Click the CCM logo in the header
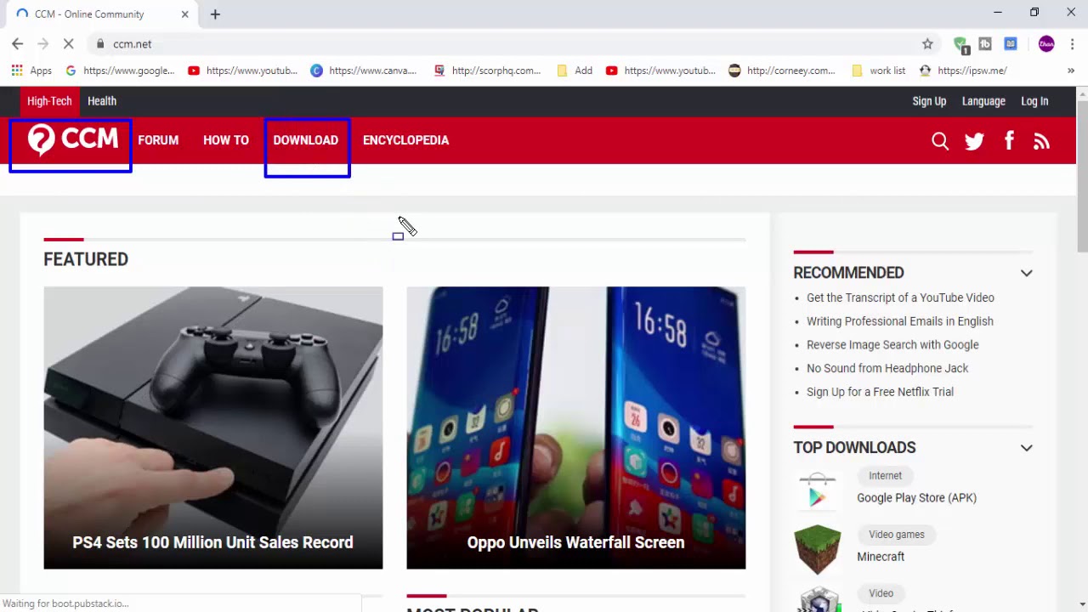Viewport: 1088px width, 612px height. click(x=72, y=140)
